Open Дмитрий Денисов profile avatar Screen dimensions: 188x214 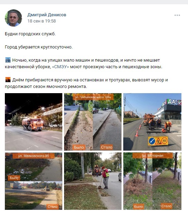14,18
